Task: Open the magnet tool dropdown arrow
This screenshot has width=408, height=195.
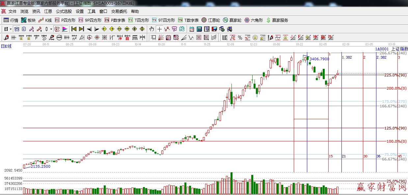Action: (51, 29)
